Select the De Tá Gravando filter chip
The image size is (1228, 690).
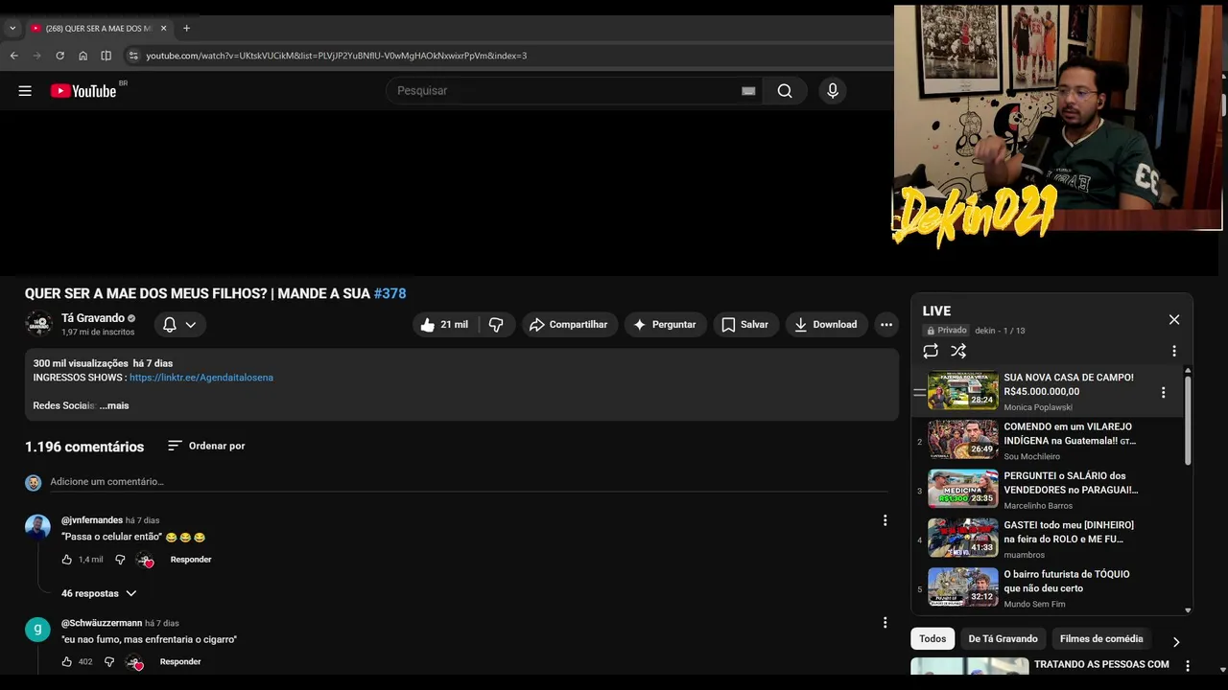[1003, 639]
